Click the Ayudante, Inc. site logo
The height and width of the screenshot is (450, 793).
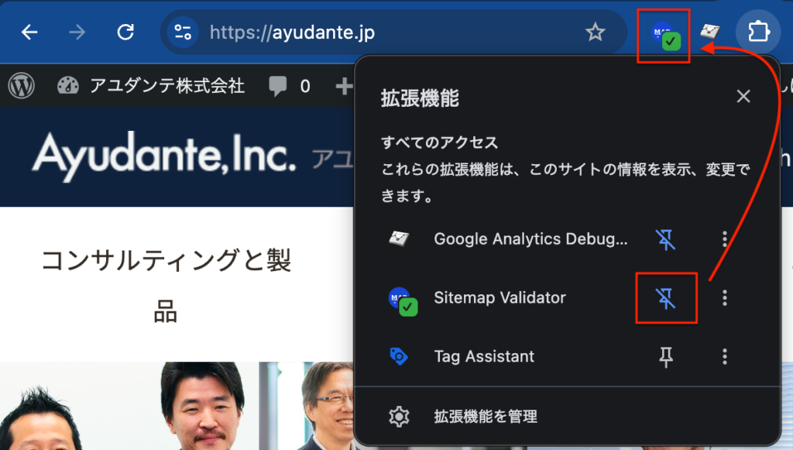164,156
